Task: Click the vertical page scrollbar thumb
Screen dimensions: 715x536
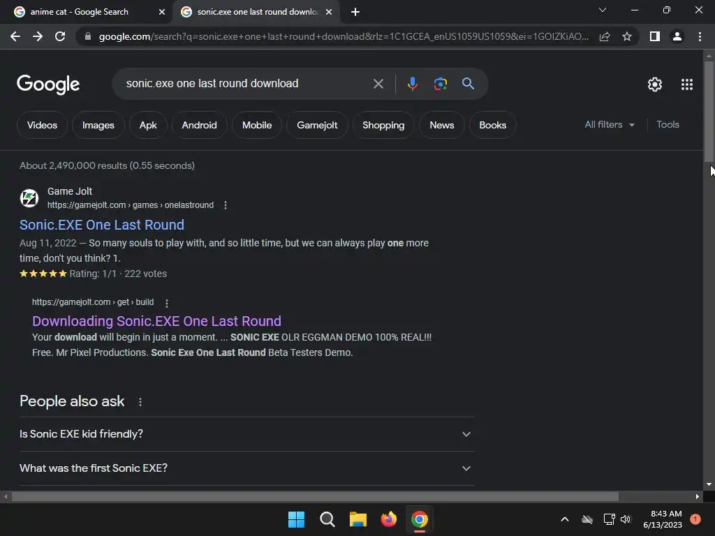Action: 709,111
